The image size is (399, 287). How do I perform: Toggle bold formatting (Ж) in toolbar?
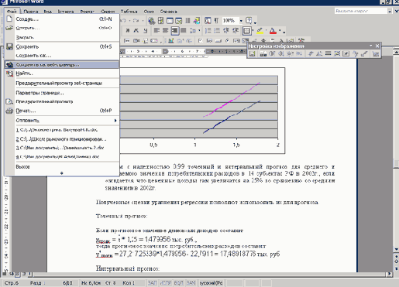(x=128, y=31)
